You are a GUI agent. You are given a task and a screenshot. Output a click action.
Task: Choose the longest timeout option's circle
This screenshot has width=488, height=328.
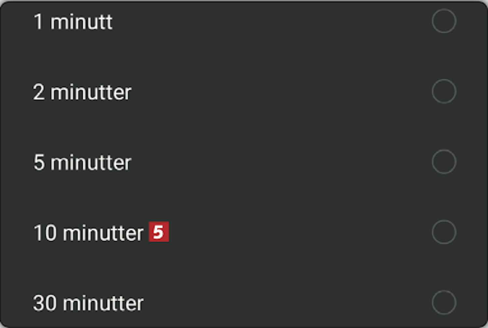click(444, 302)
